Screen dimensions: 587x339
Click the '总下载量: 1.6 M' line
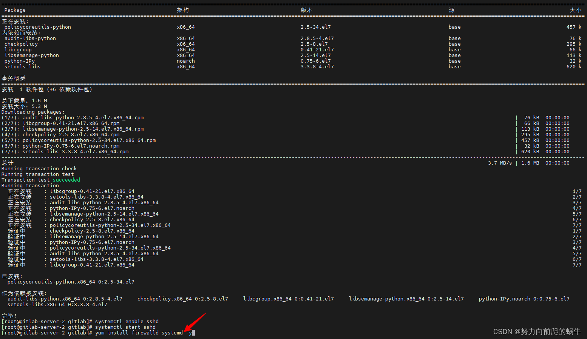pyautogui.click(x=25, y=101)
